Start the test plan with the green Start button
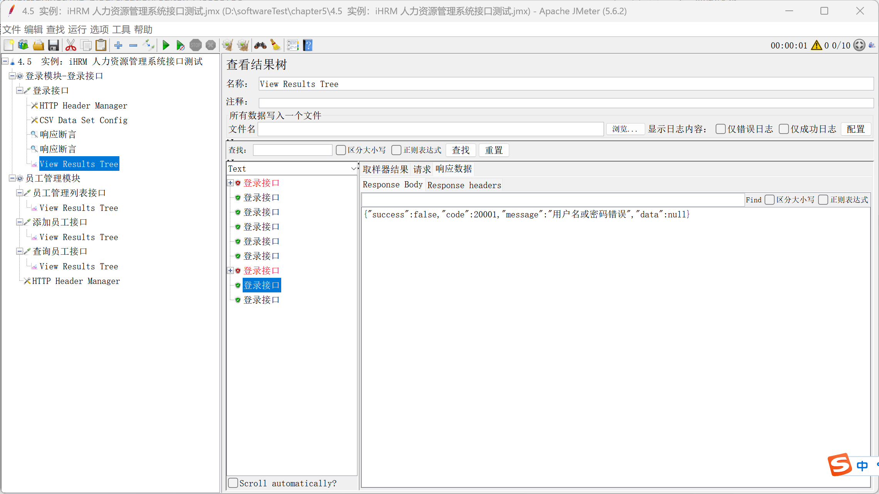Viewport: 879px width, 494px height. pyautogui.click(x=166, y=45)
